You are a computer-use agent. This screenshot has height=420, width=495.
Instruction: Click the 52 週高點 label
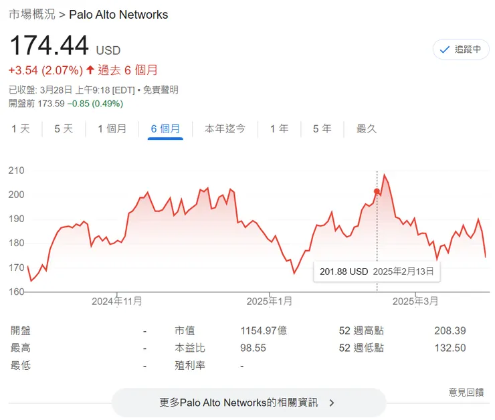point(361,330)
